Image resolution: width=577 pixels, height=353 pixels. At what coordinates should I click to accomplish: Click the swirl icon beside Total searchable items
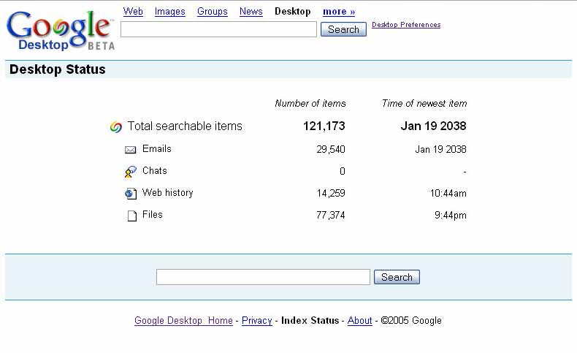pos(116,127)
